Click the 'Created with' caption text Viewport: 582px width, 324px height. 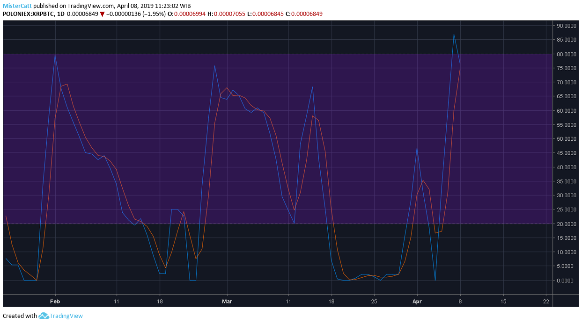pos(20,316)
